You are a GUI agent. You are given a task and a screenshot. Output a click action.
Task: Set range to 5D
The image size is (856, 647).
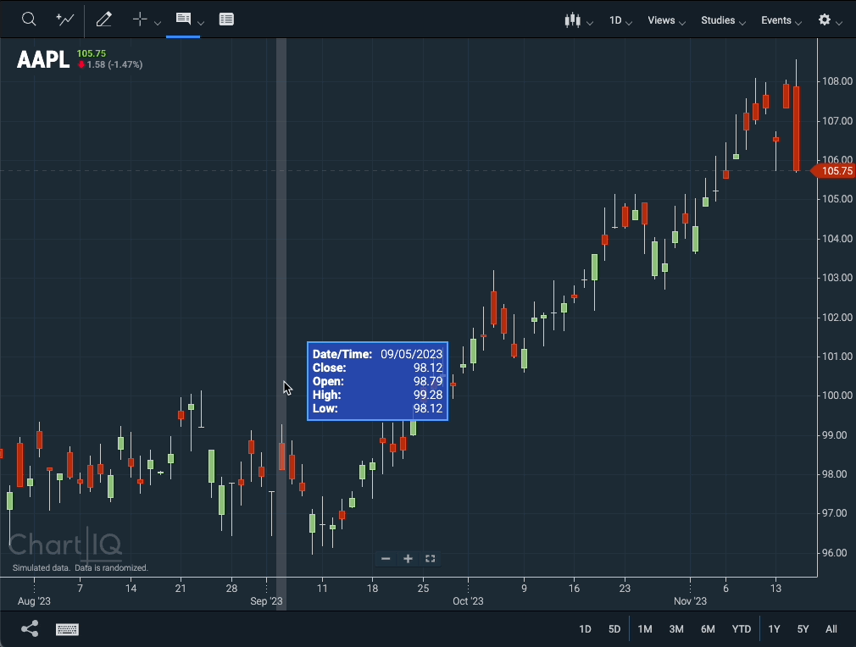[x=614, y=629]
